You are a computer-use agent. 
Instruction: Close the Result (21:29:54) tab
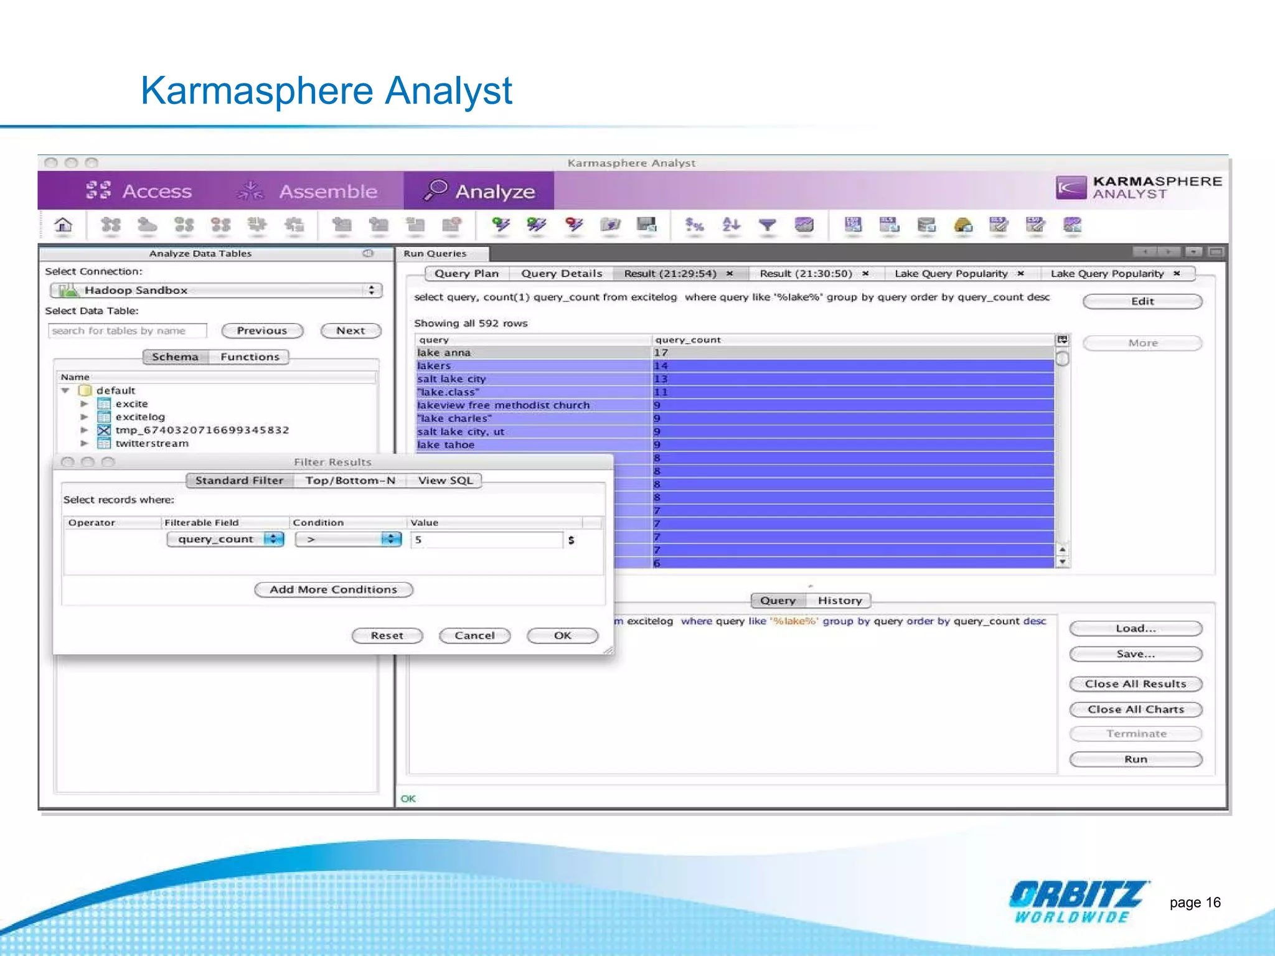coord(730,274)
